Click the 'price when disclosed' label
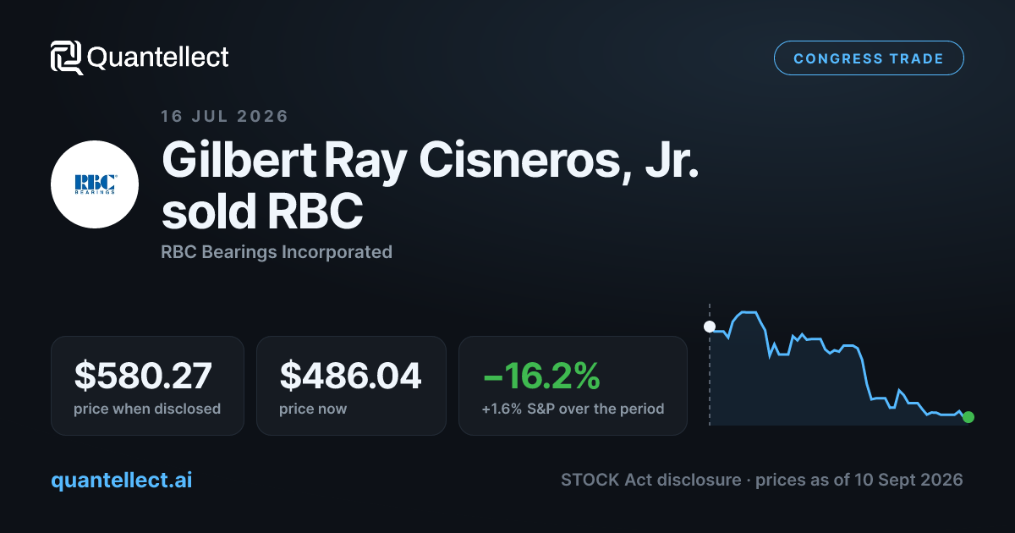Image resolution: width=1015 pixels, height=533 pixels. (x=147, y=409)
